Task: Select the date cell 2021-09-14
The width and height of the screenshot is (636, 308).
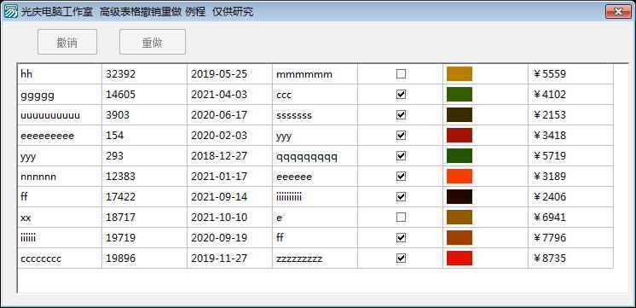Action: [x=229, y=197]
